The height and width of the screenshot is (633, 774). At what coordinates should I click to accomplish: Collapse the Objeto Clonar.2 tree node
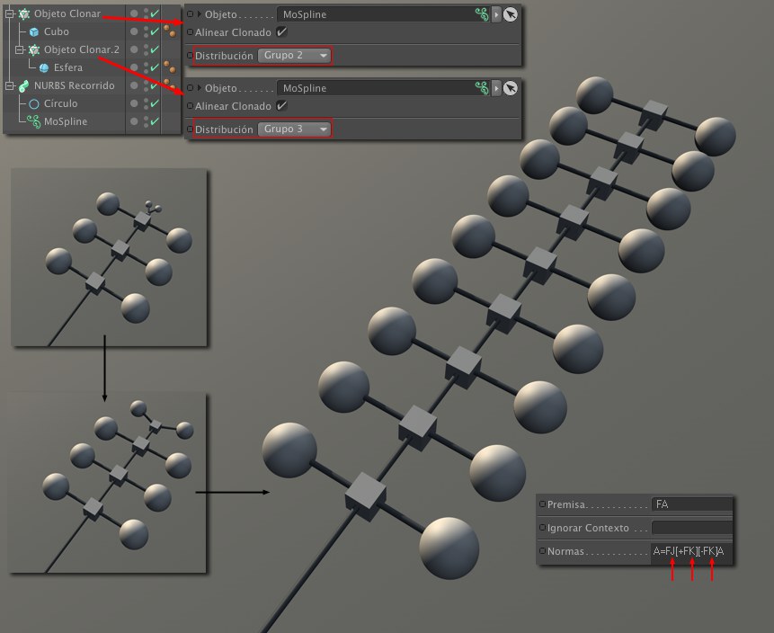click(20, 49)
